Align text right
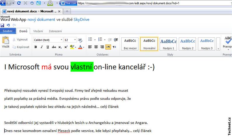This screenshot has width=232, height=137. coord(102,47)
